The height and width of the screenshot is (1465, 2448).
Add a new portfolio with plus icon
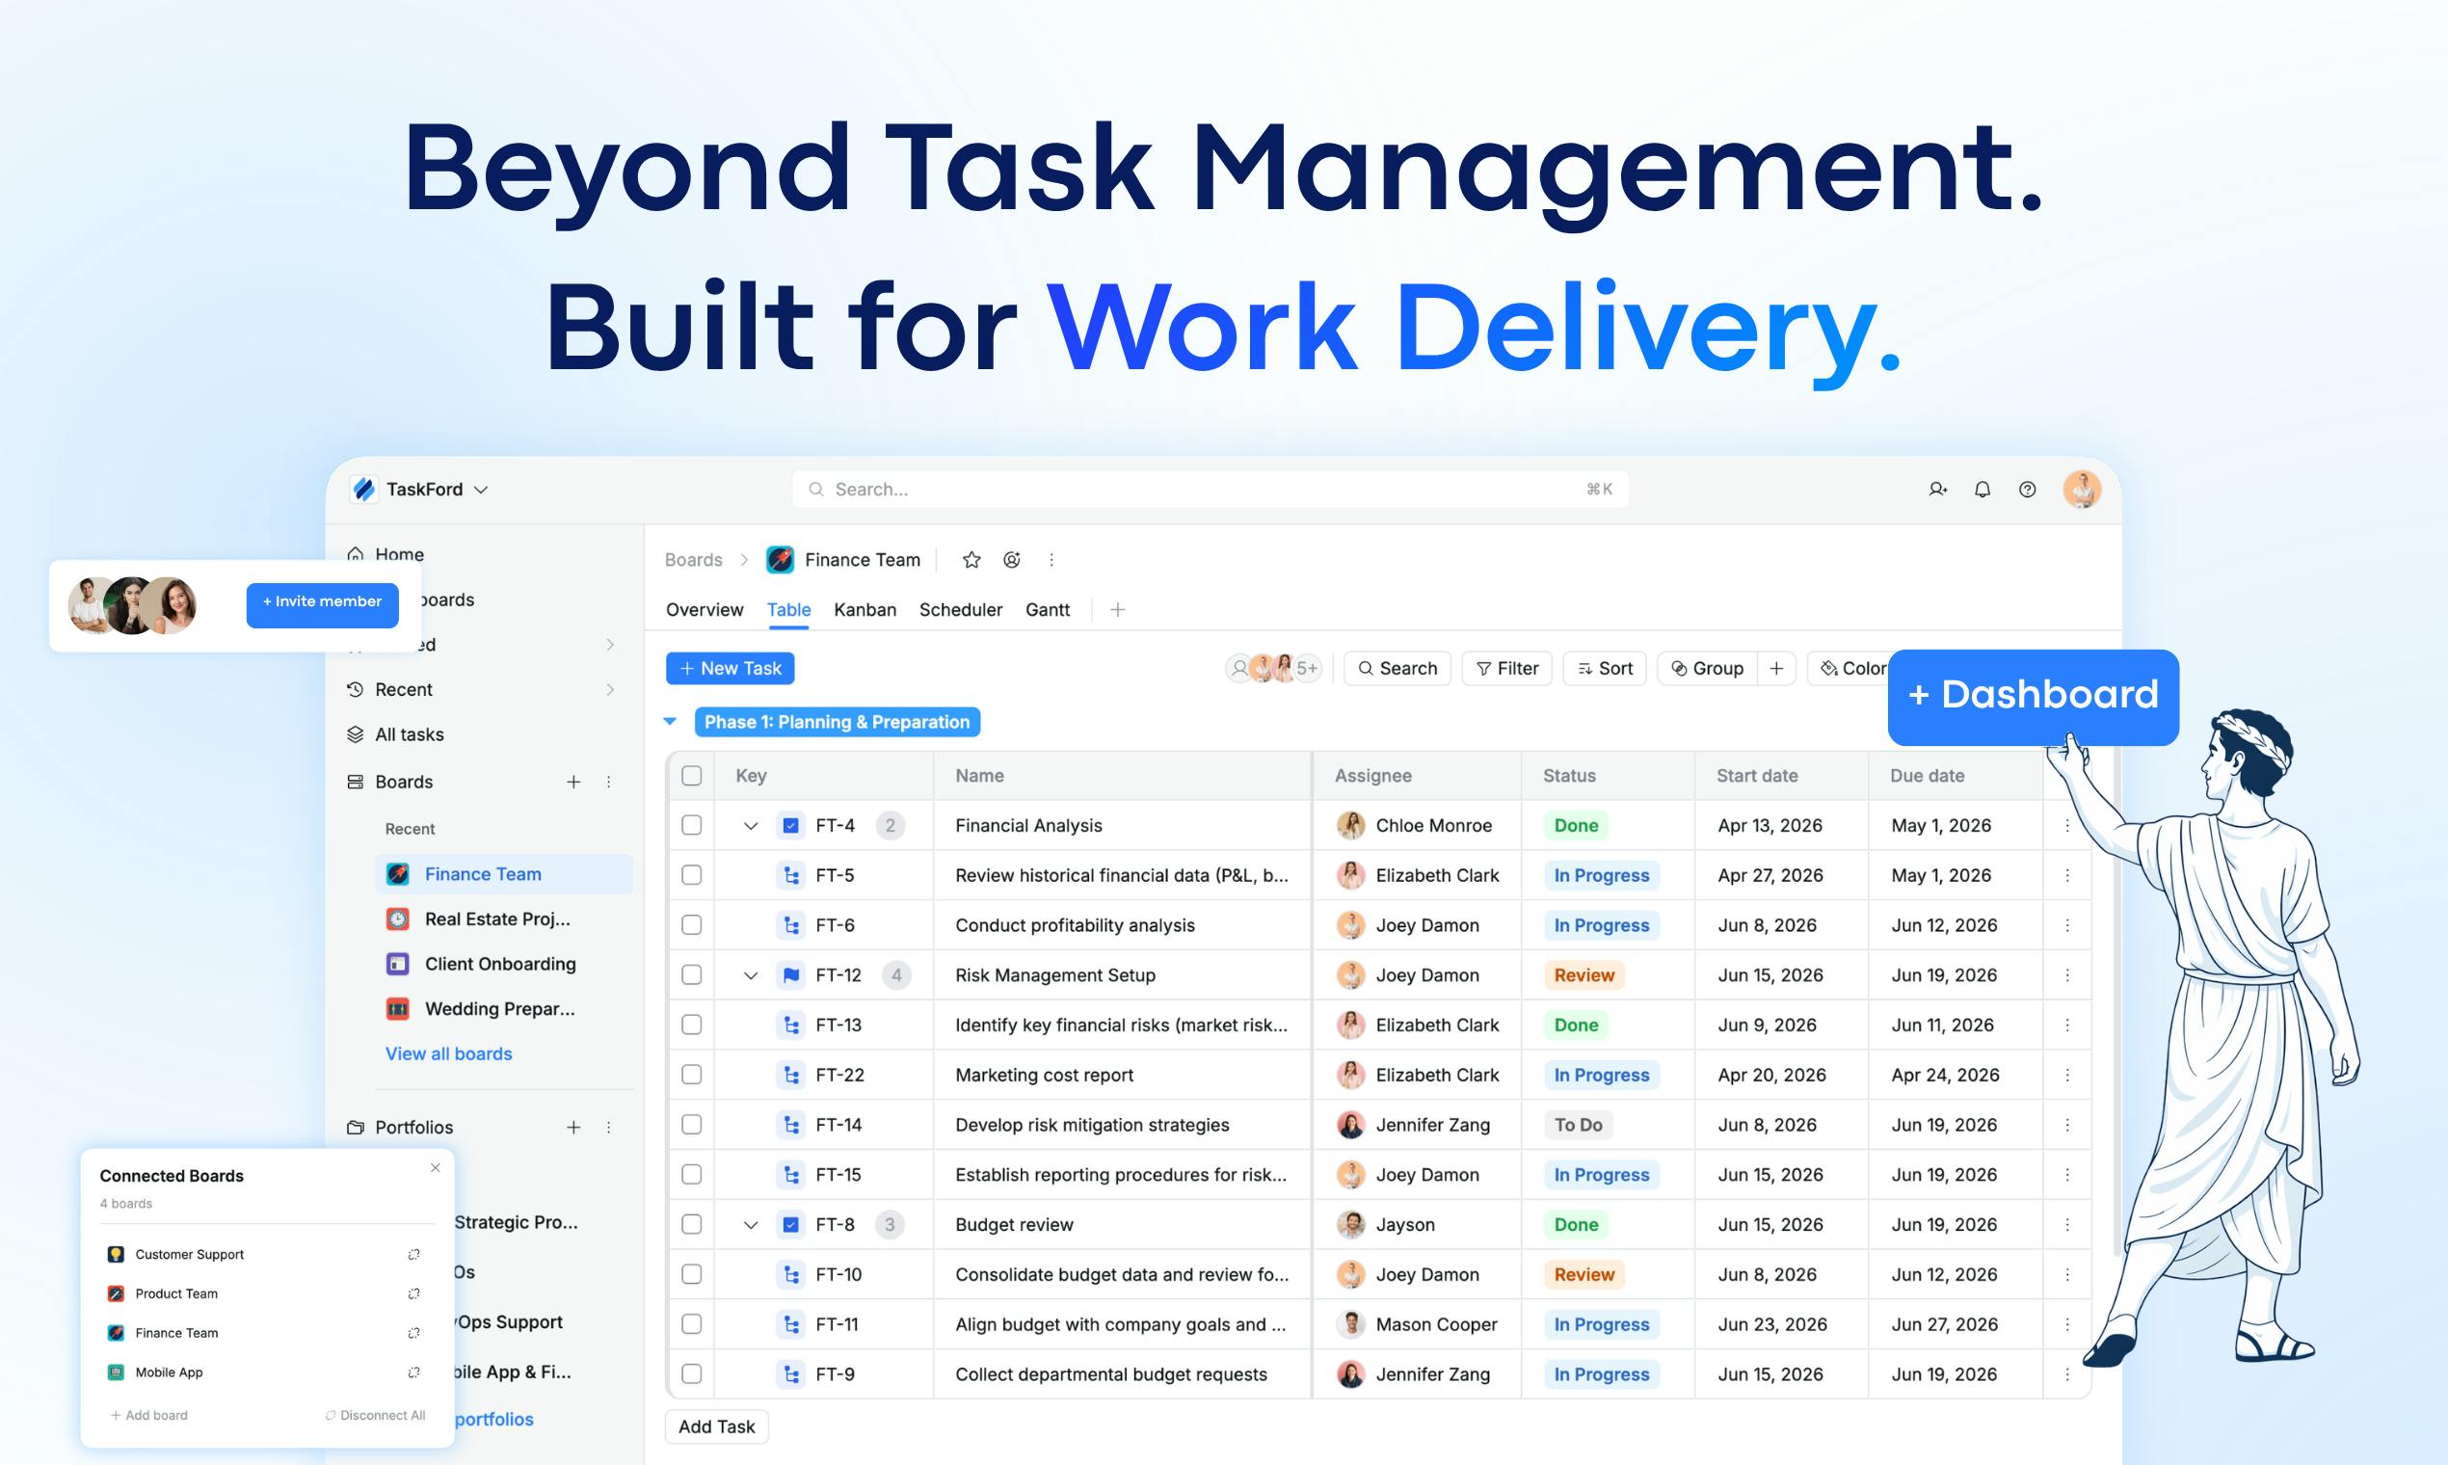coord(573,1128)
